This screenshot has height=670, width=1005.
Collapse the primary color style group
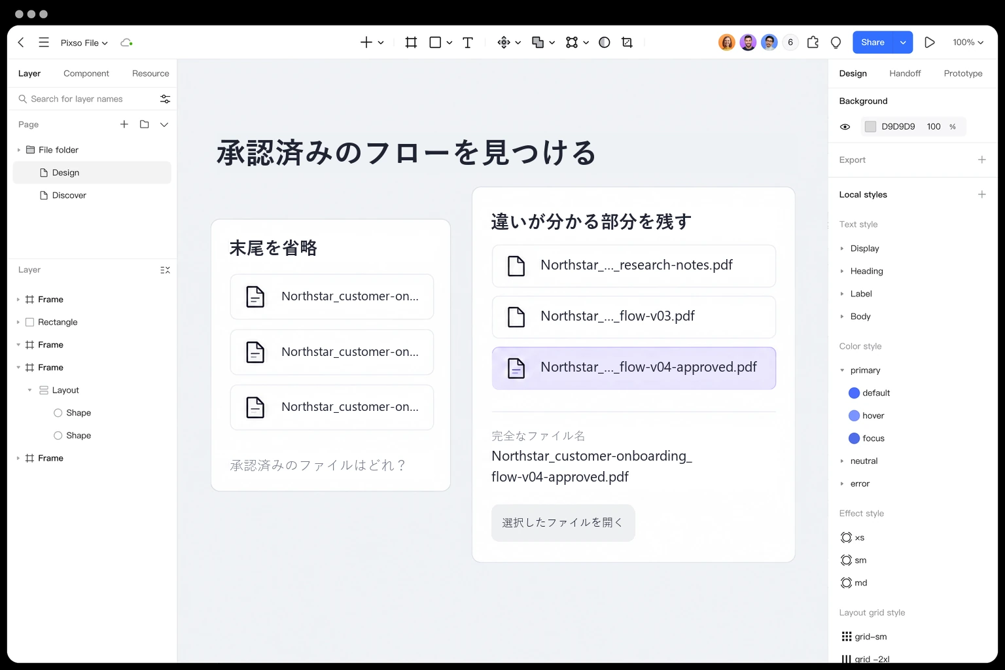[x=842, y=370]
